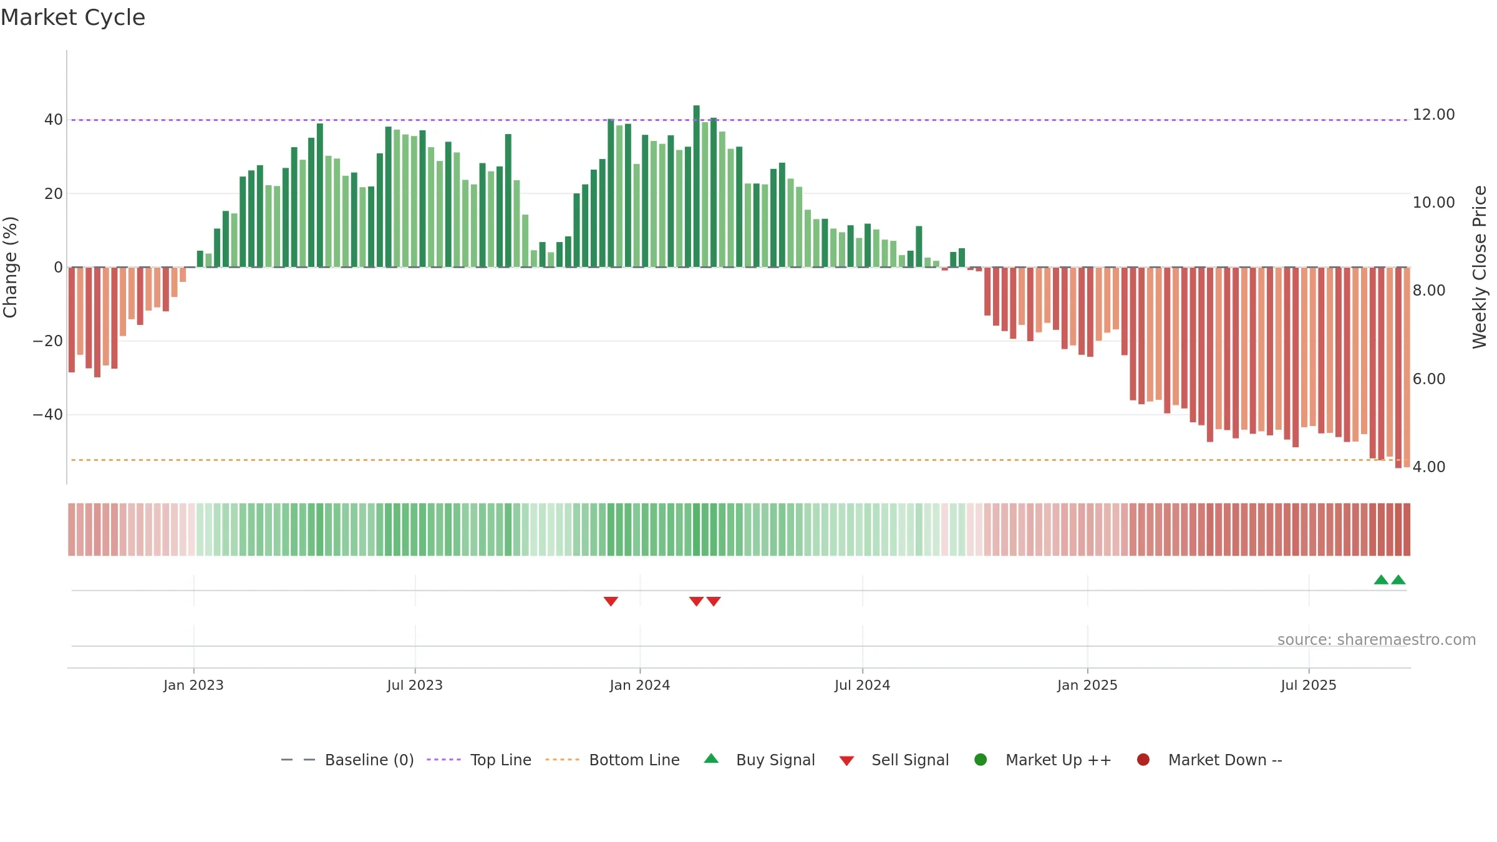
Task: Click the source: sharemaestro.com text
Action: click(x=1377, y=640)
